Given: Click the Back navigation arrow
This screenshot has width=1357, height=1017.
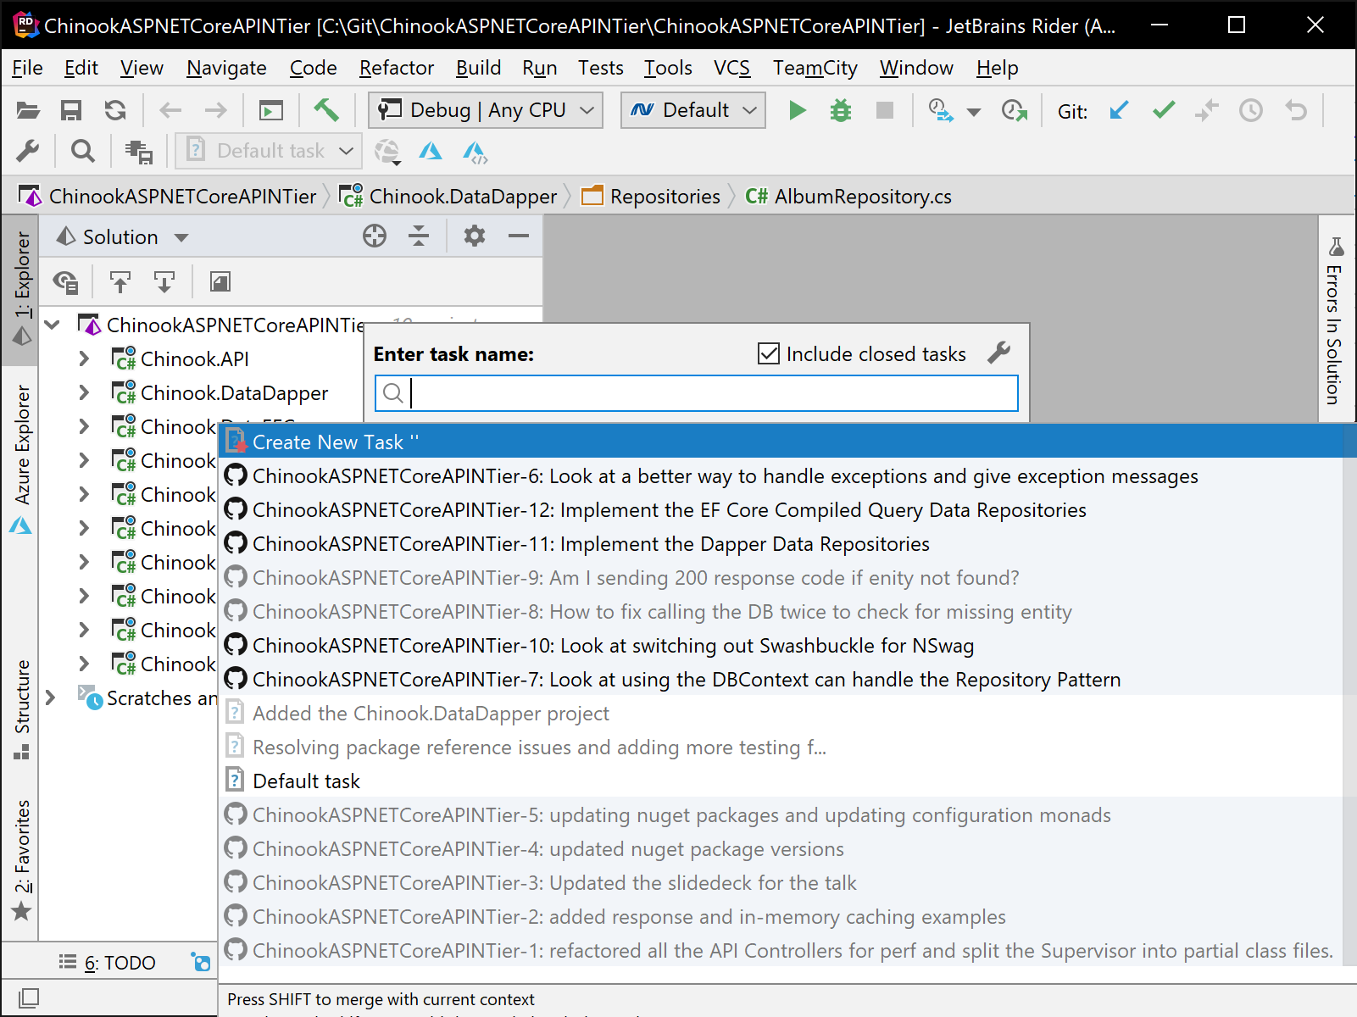Looking at the screenshot, I should click(170, 110).
